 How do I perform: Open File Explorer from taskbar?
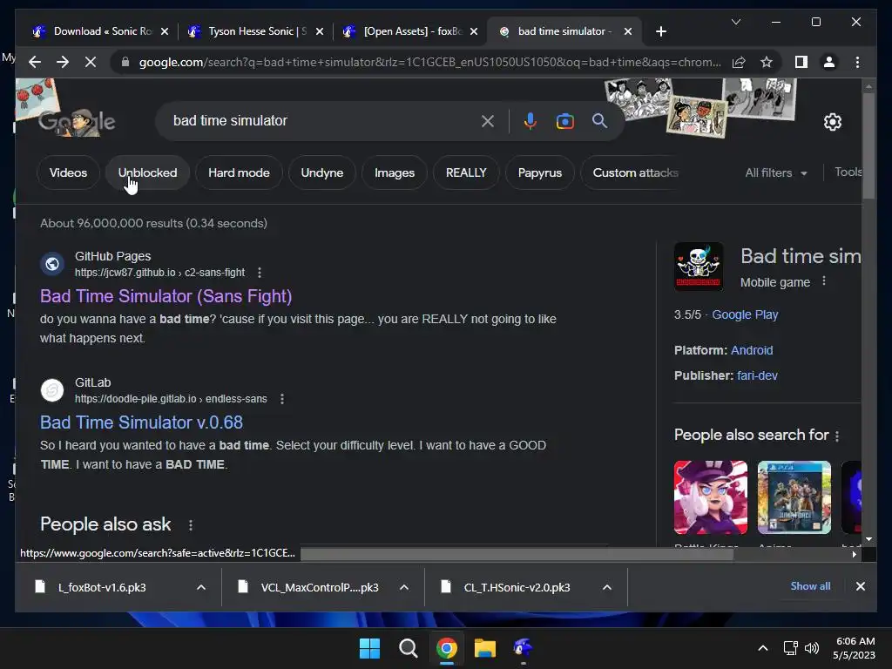(485, 648)
